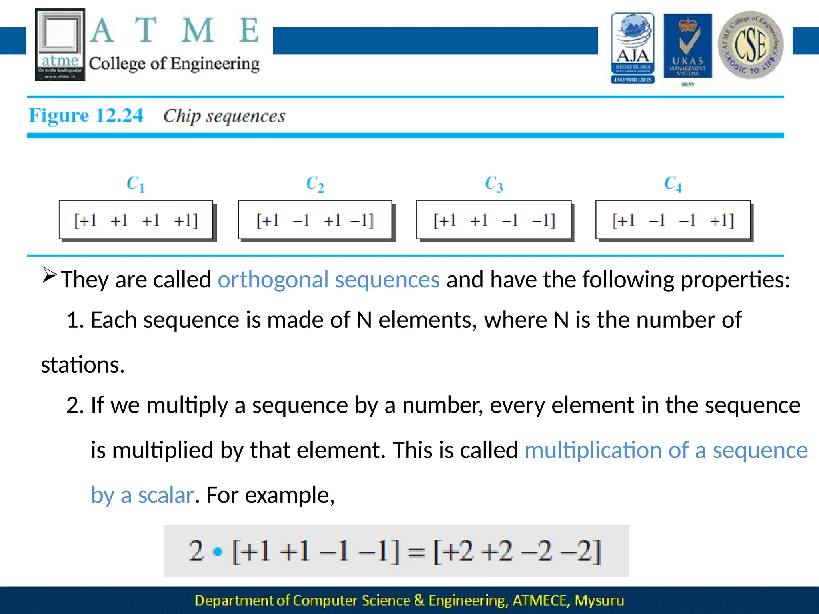Click the 'Chip sequences' caption

pyautogui.click(x=224, y=116)
